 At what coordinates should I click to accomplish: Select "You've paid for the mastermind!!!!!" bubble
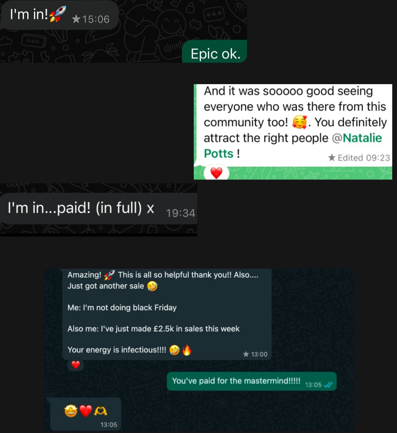click(251, 381)
